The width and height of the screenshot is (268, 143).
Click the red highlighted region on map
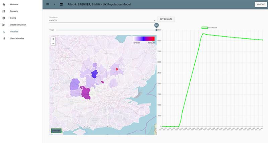pyautogui.click(x=117, y=69)
